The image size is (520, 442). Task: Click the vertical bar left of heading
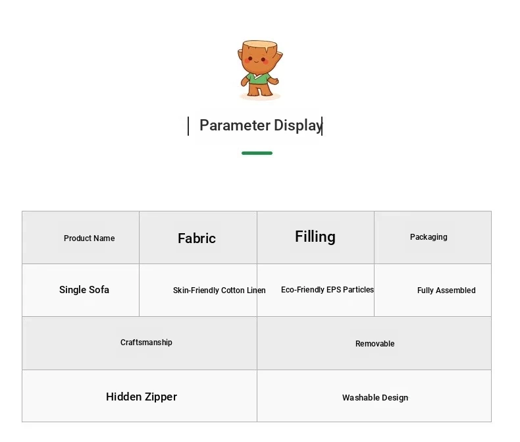[x=188, y=126]
